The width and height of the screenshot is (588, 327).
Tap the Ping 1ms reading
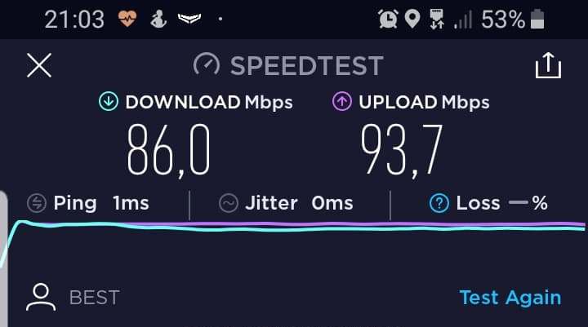click(x=101, y=203)
